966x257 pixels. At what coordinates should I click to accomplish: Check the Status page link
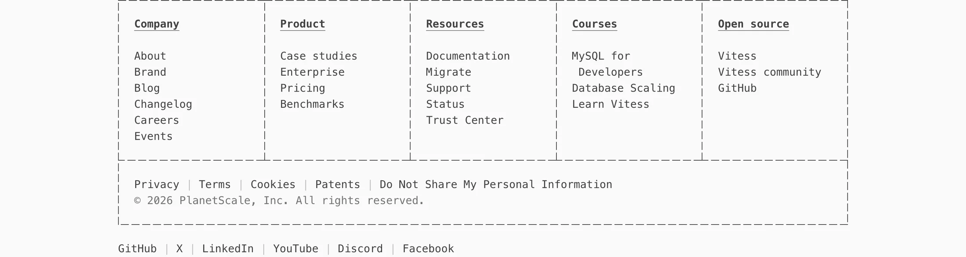coord(445,104)
